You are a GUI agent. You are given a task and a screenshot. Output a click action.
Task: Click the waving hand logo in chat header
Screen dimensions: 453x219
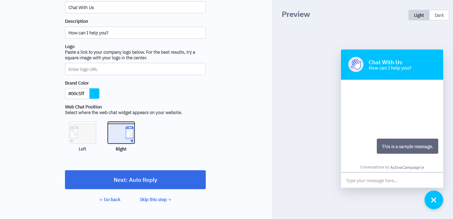356,65
